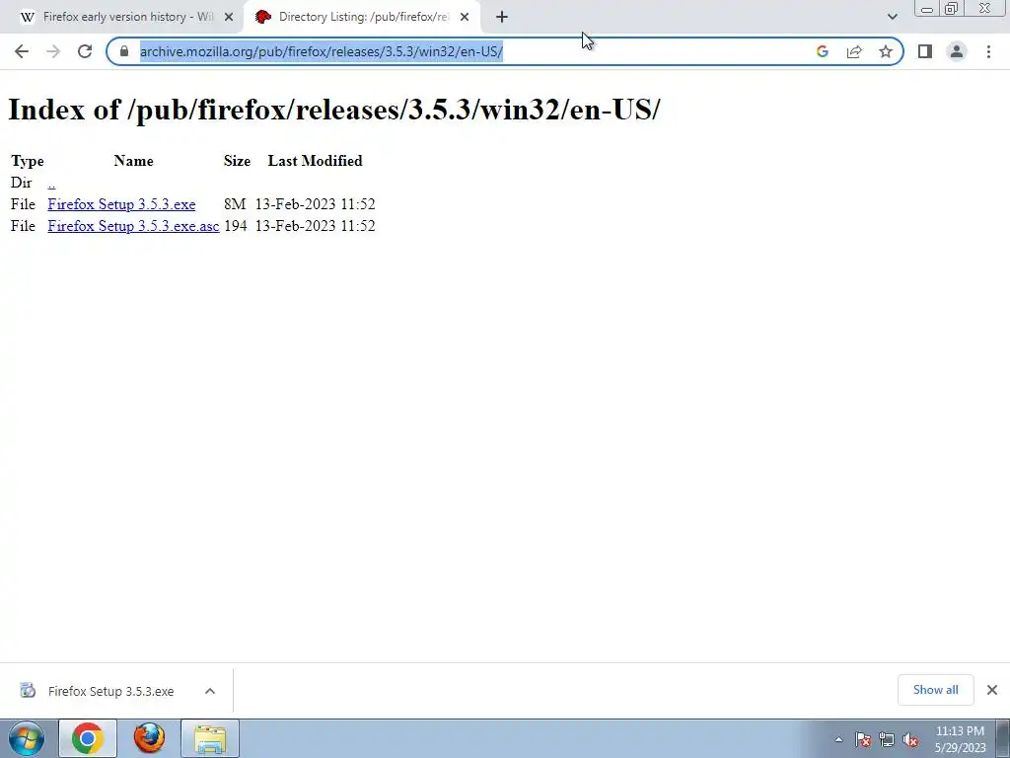This screenshot has width=1010, height=758.
Task: Click the date of Firefox Setup 3.5.3.exe.asc row
Action: (x=315, y=226)
